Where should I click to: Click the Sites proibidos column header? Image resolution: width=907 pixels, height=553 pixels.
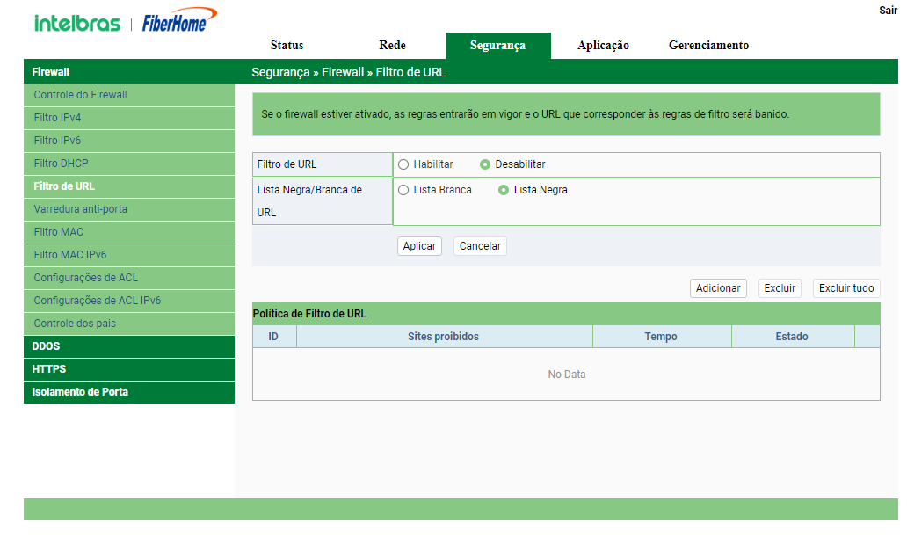click(x=444, y=337)
